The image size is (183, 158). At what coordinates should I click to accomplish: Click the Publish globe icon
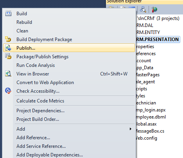8,48
